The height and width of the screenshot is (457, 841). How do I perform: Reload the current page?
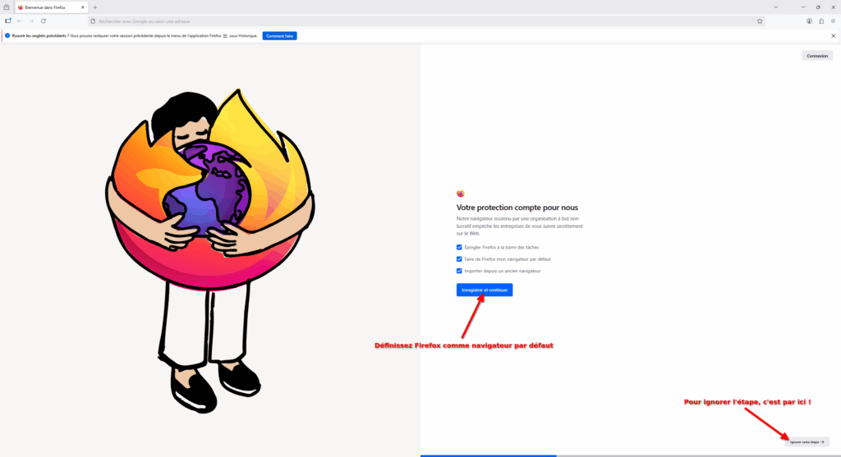(x=44, y=21)
